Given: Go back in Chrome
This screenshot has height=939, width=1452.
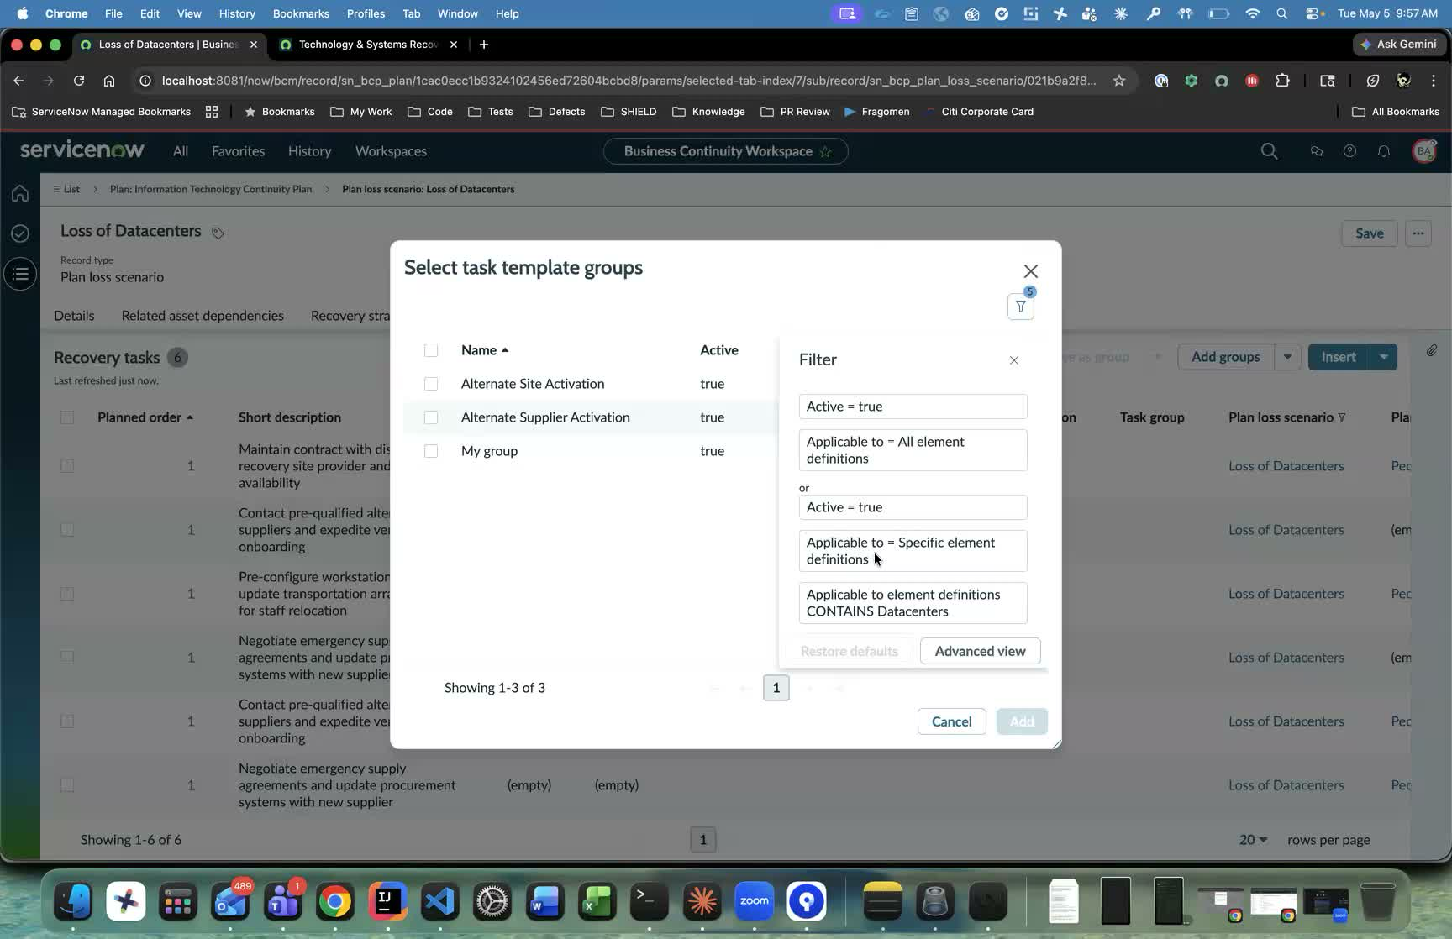Looking at the screenshot, I should pos(18,81).
